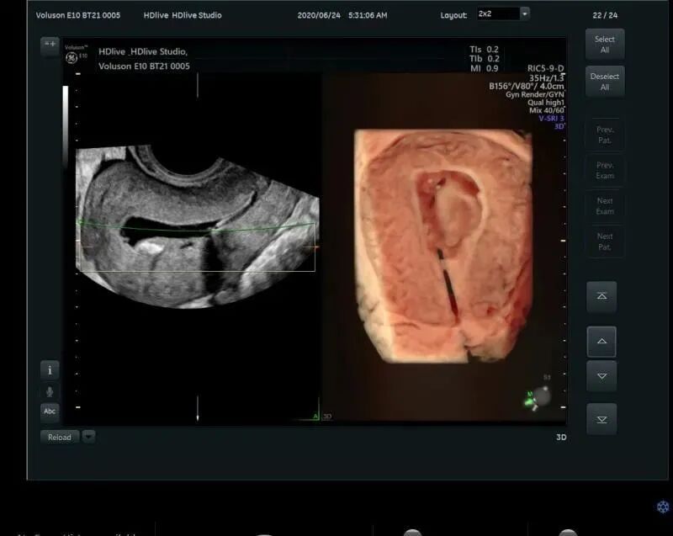This screenshot has width=673, height=536.
Task: Select the 2D grayscale ultrasound image
Action: point(198,226)
